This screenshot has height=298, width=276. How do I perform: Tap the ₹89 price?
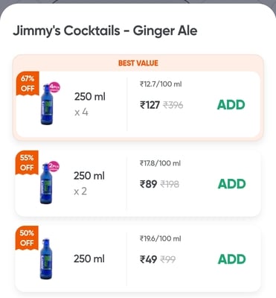click(148, 184)
